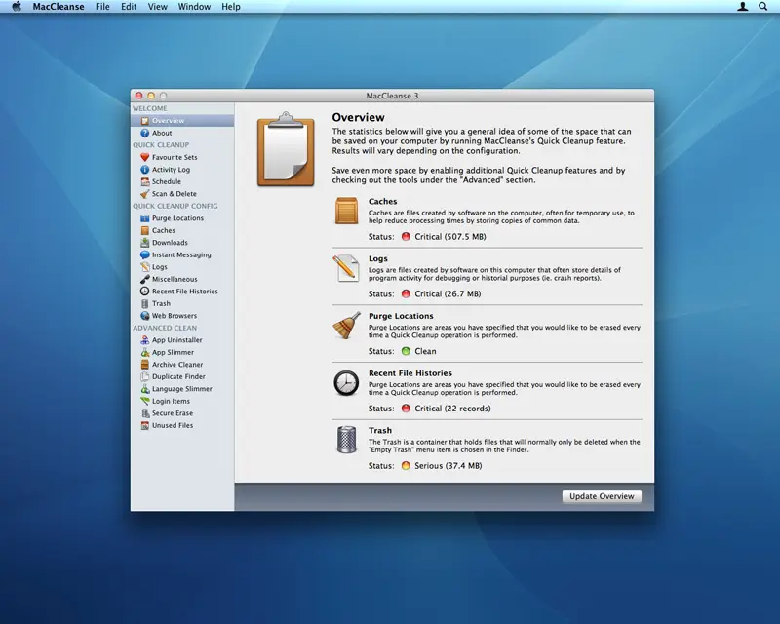Click the Trash can icon in overview

pos(347,440)
